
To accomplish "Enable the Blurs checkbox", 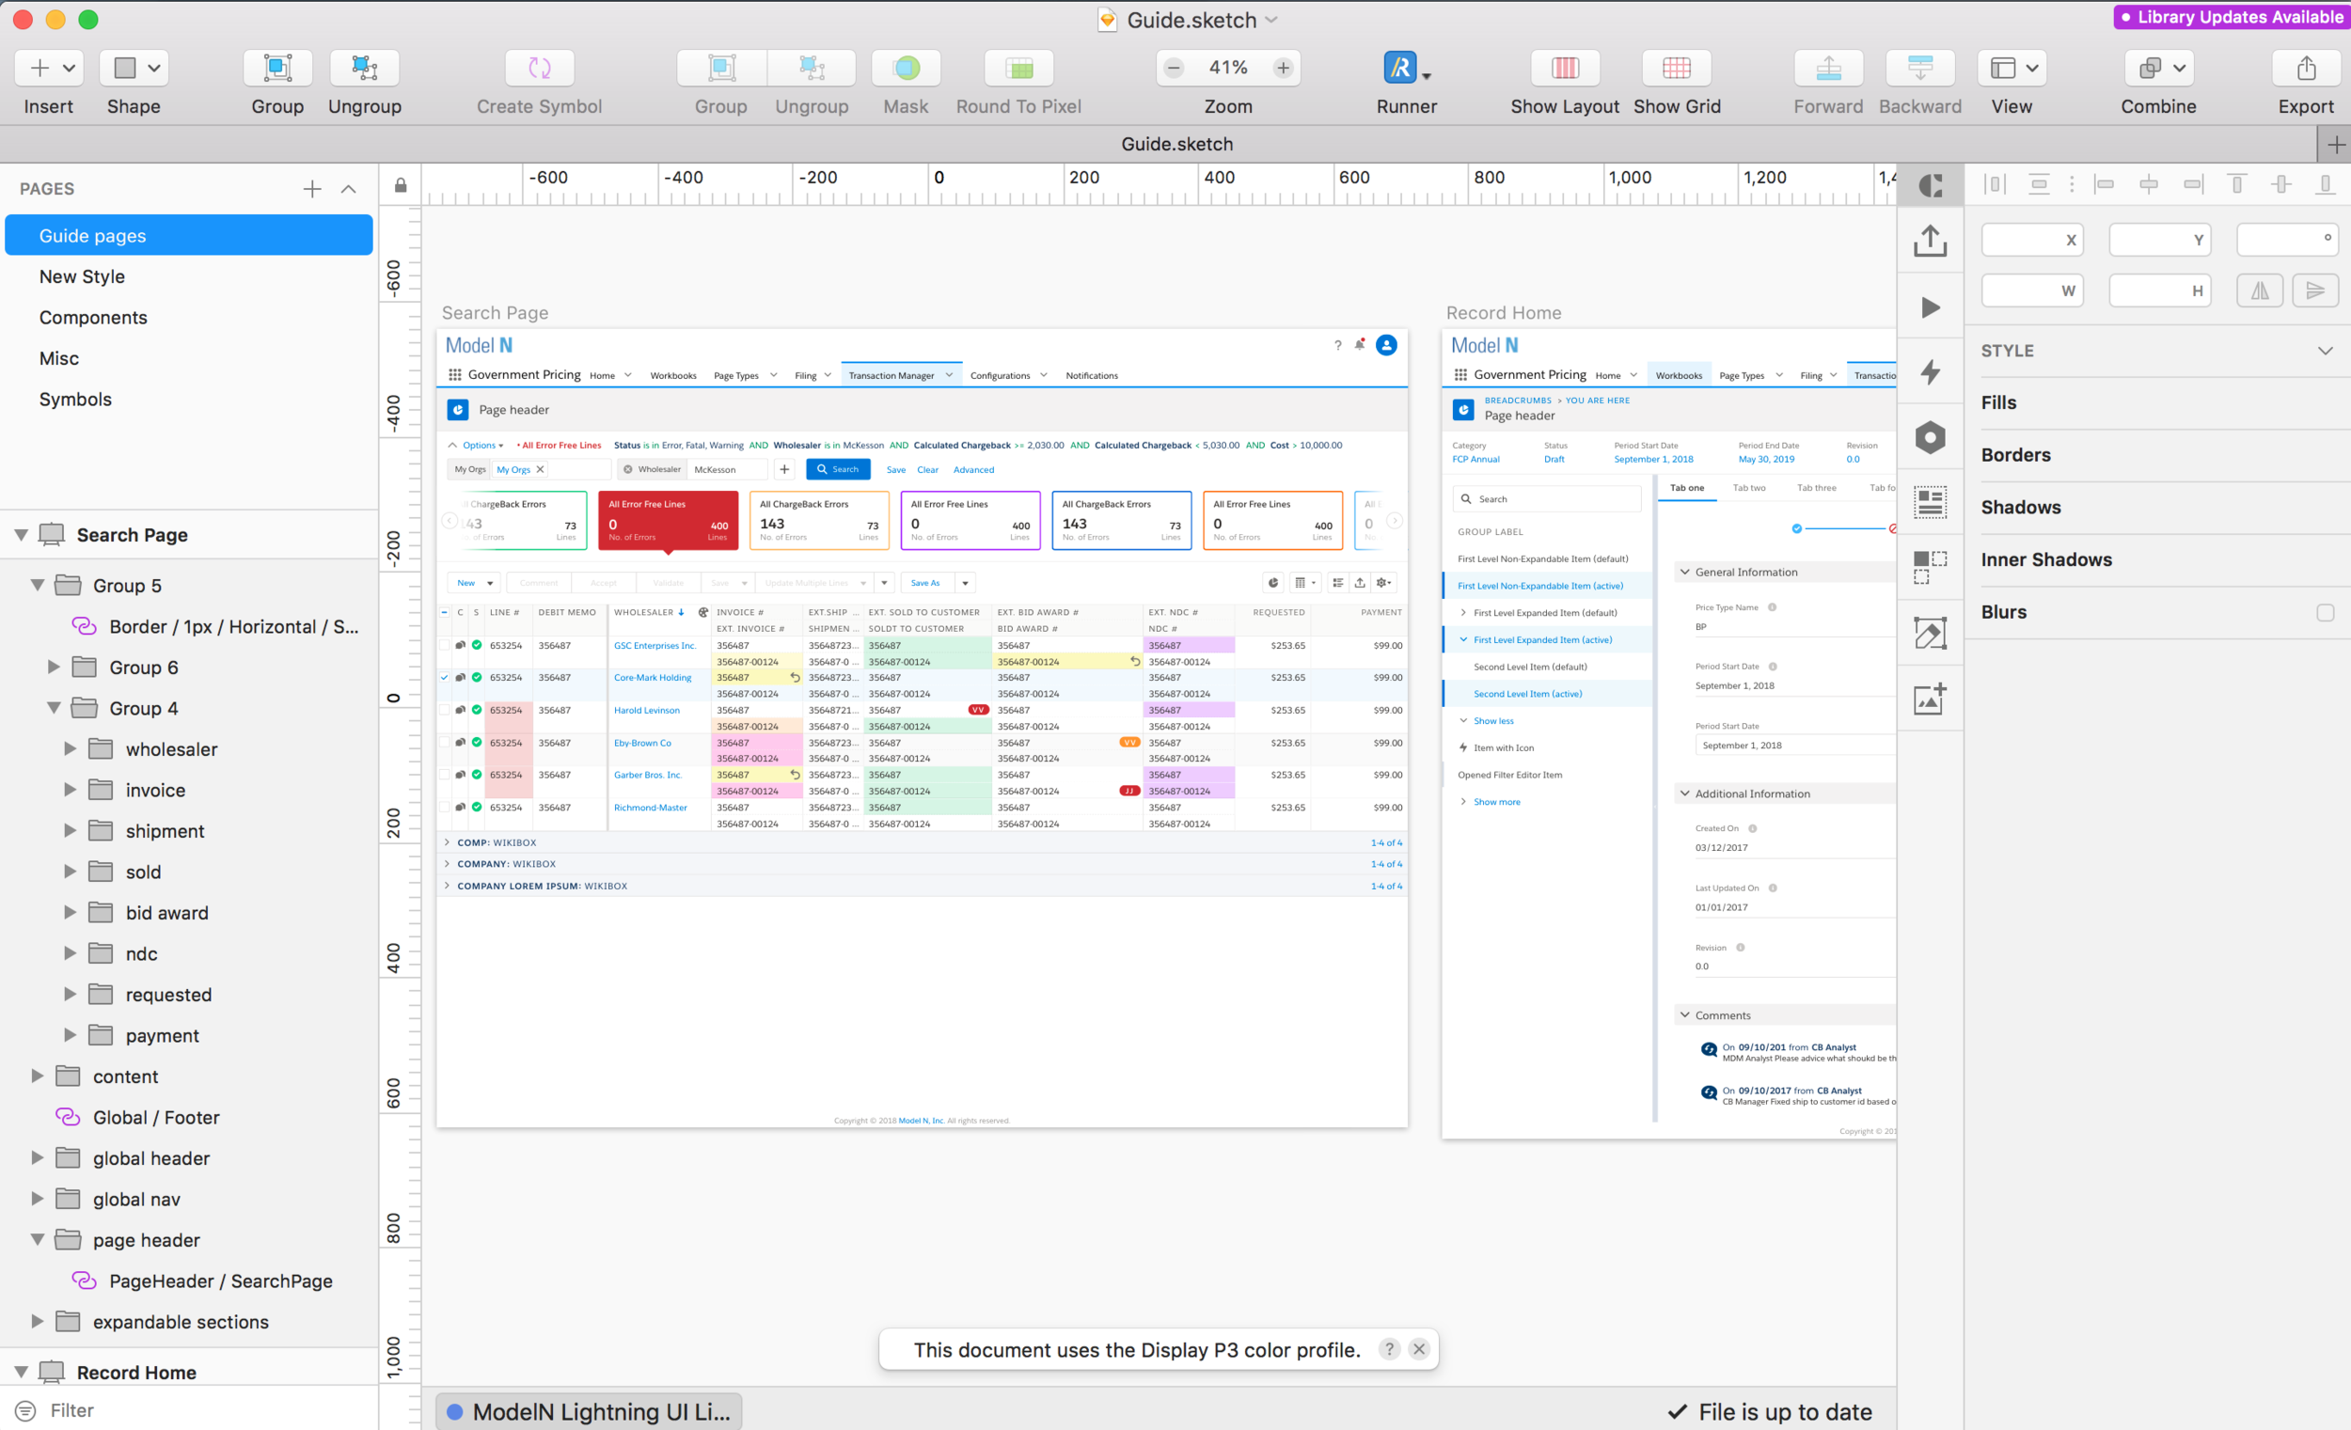I will point(2326,612).
